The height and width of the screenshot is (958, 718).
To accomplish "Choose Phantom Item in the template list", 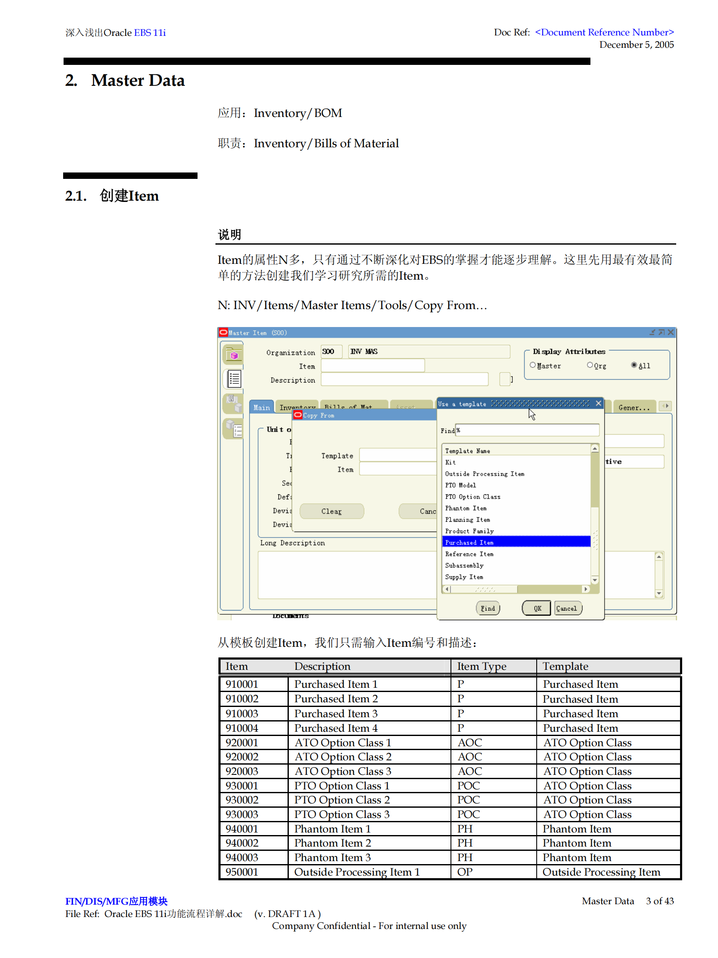I will [x=466, y=508].
